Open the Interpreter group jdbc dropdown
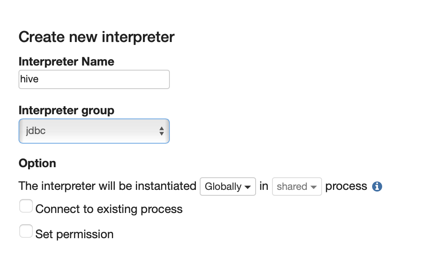 click(x=94, y=131)
